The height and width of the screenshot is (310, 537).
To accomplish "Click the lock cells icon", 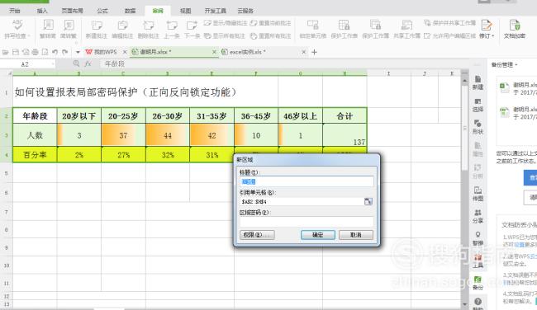I will [312, 25].
